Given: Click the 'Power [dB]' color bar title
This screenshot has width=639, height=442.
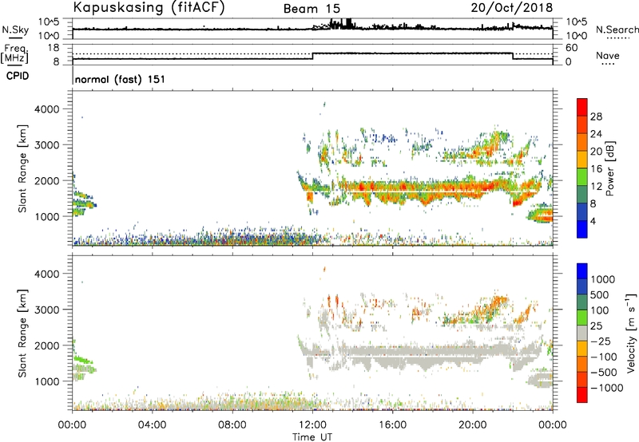Looking at the screenshot, I should click(x=610, y=168).
